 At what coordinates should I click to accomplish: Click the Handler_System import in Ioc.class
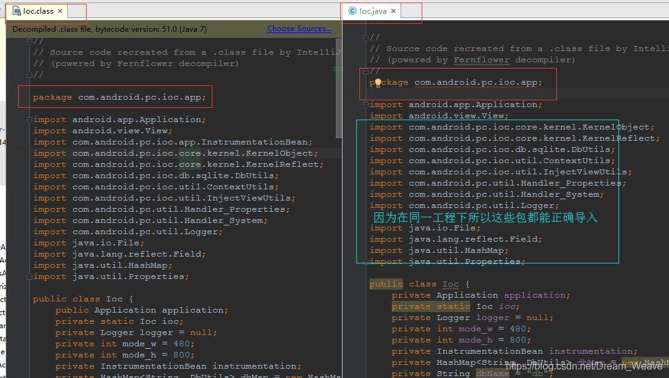click(150, 220)
